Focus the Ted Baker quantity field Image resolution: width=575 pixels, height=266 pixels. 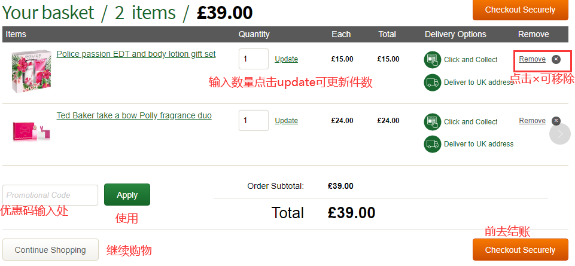coord(253,121)
